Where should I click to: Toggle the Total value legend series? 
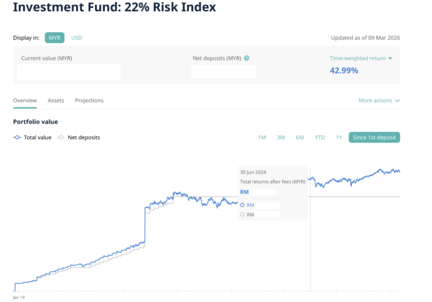pos(33,137)
